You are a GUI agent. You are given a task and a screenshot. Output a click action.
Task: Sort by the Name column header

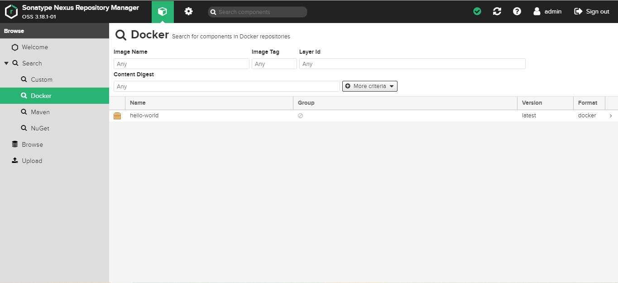[209, 103]
